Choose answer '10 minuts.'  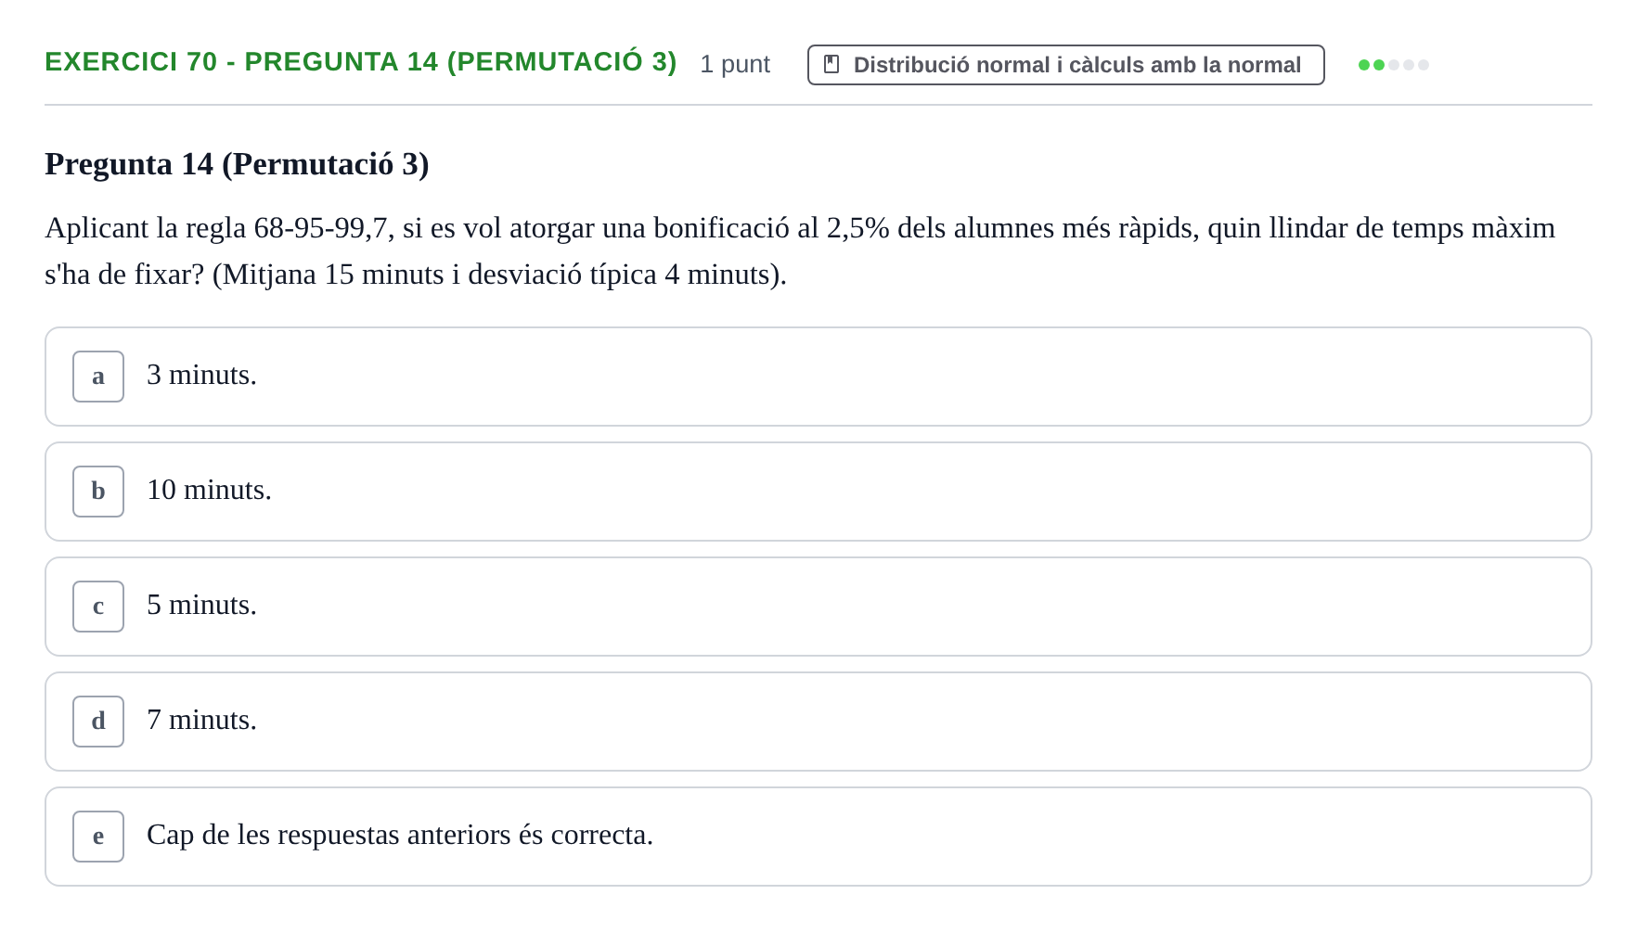818,492
